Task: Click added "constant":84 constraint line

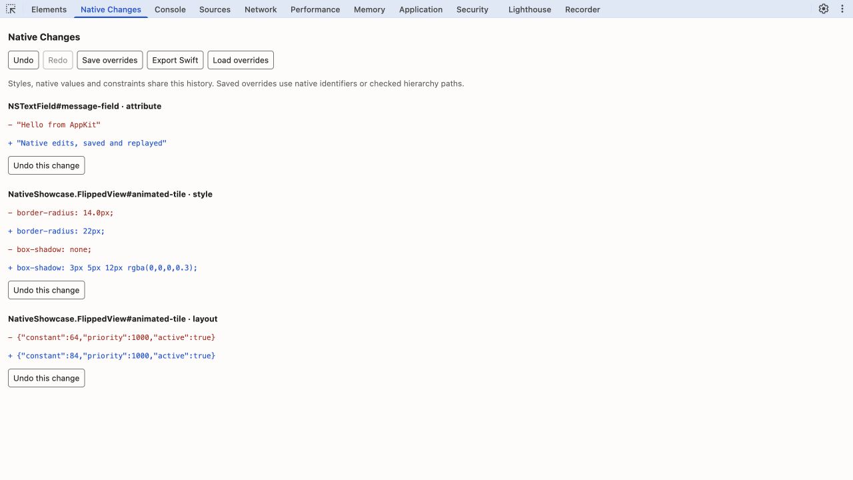Action: coord(112,356)
